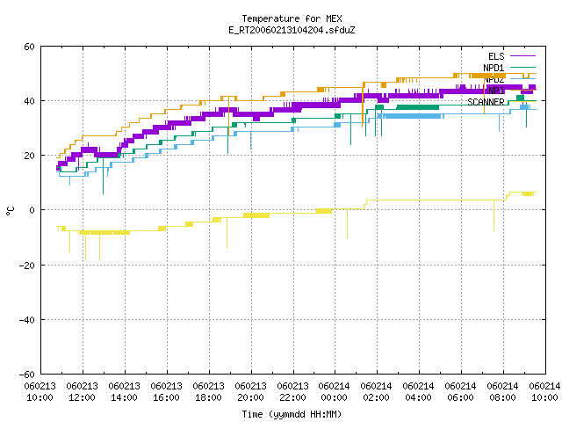
Task: Click the purple ELS legend line sample
Action: click(x=522, y=56)
